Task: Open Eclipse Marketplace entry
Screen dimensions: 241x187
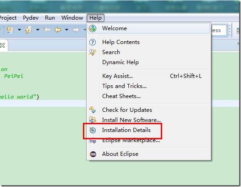Action: (148, 140)
